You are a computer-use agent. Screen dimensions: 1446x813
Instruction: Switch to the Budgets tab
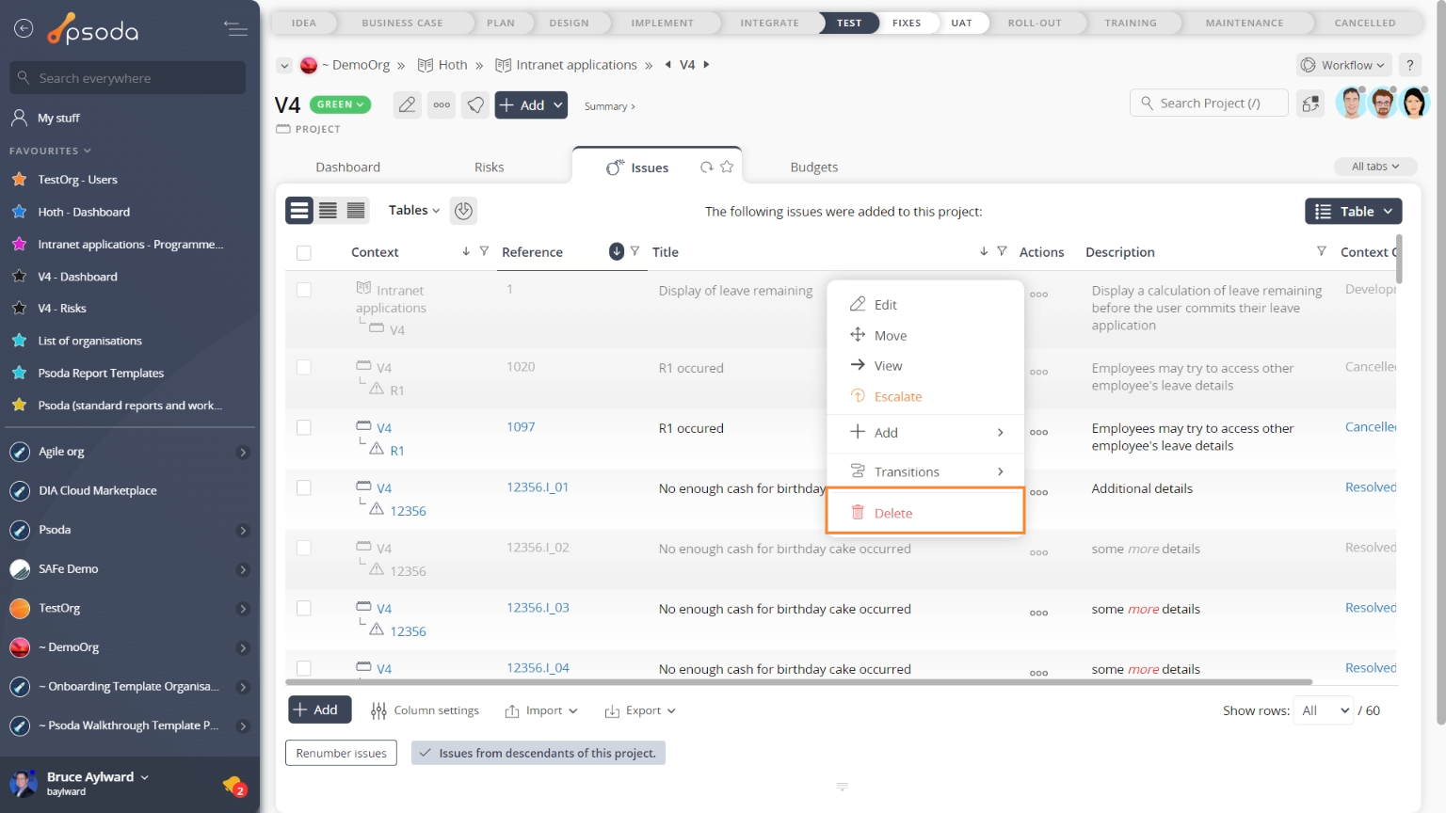813,167
